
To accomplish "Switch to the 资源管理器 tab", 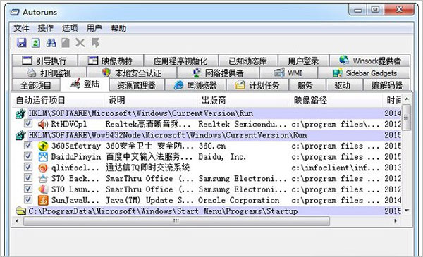I will [x=137, y=85].
